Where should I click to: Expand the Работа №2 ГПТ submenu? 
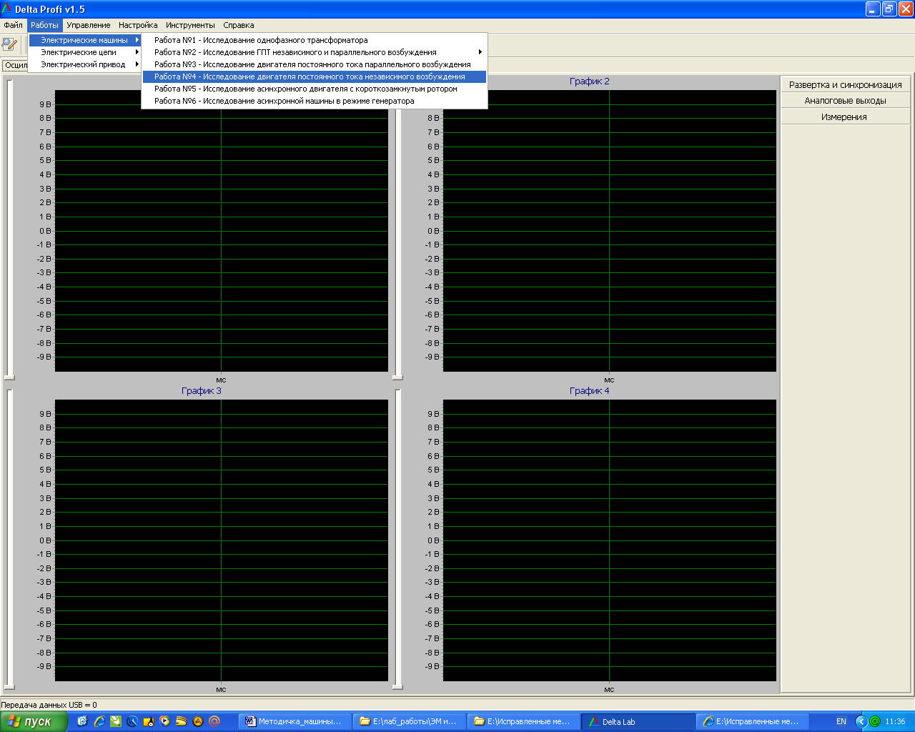click(x=315, y=52)
